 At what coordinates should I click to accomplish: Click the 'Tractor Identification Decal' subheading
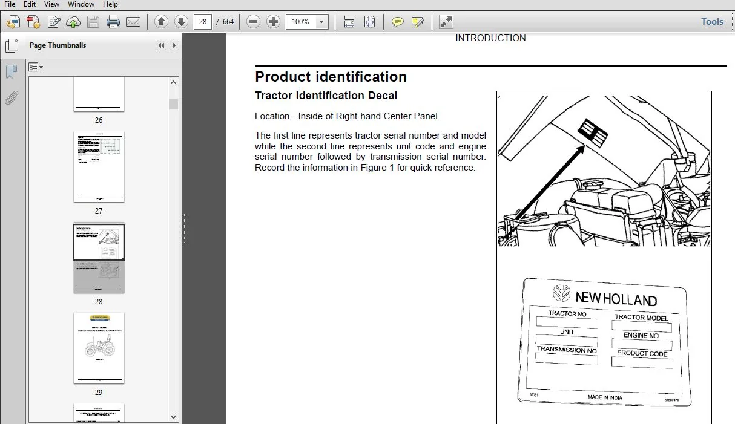point(326,96)
